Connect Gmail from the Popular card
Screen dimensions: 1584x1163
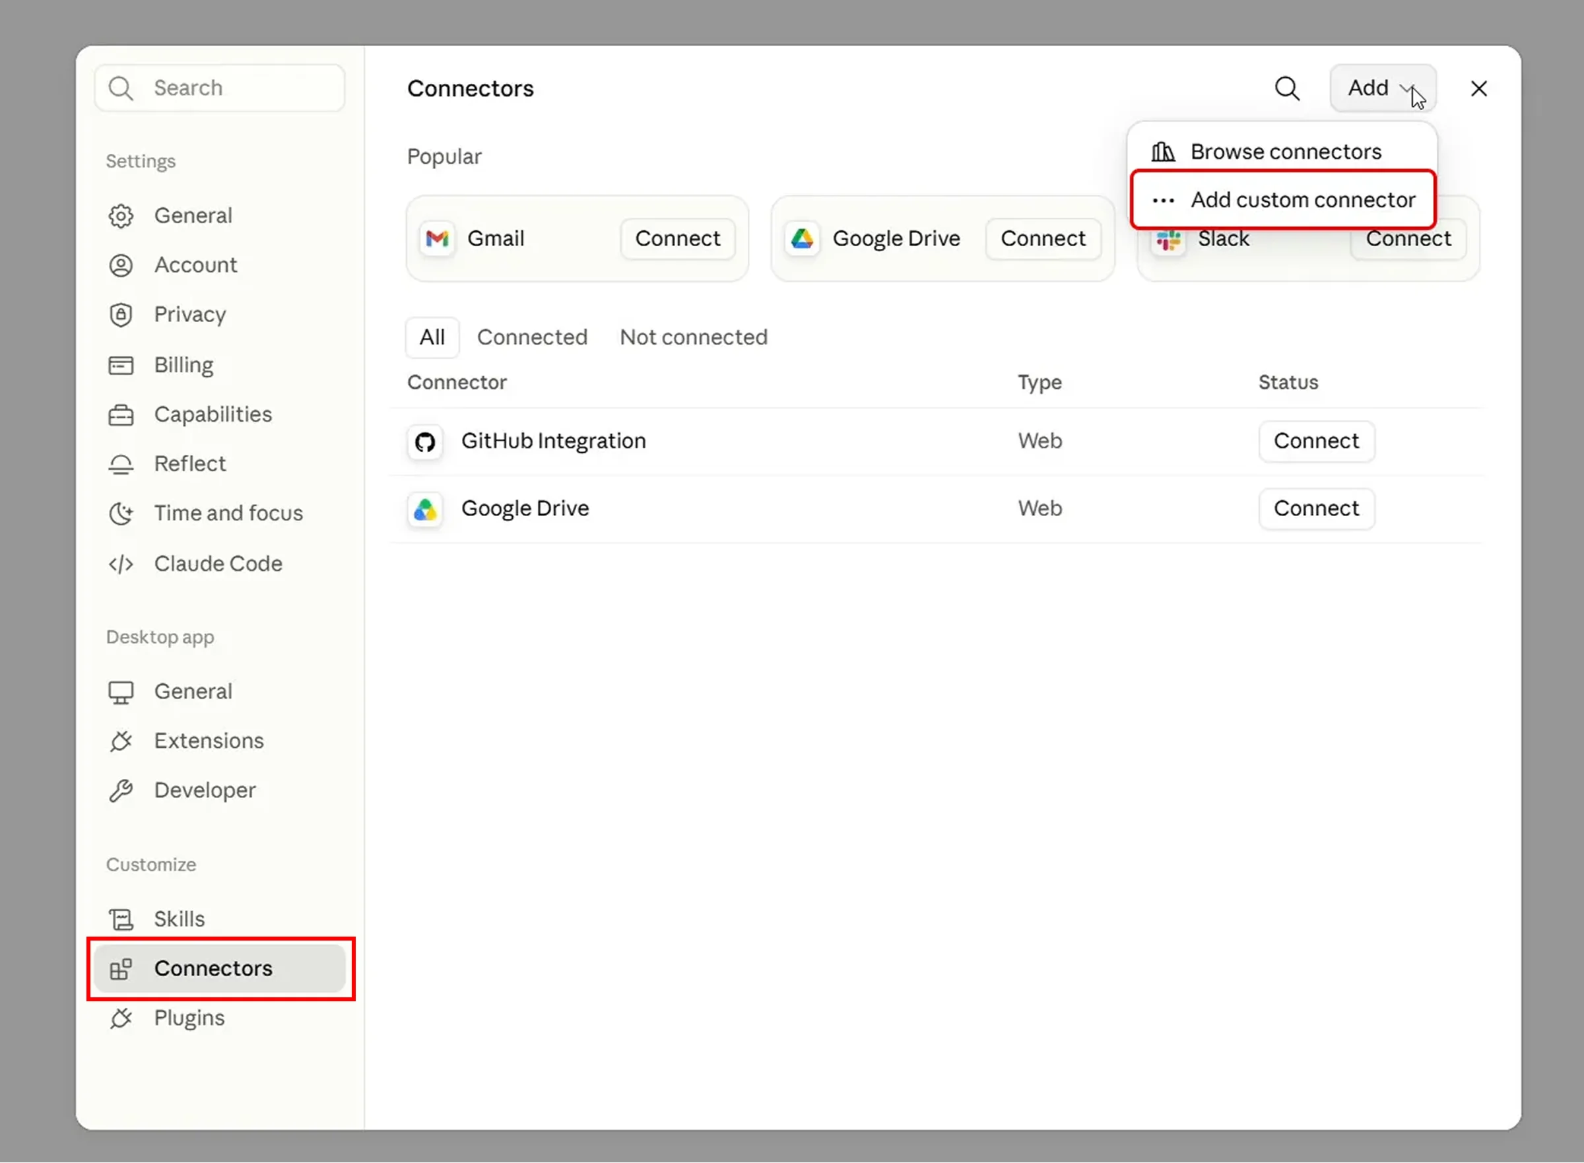coord(677,239)
